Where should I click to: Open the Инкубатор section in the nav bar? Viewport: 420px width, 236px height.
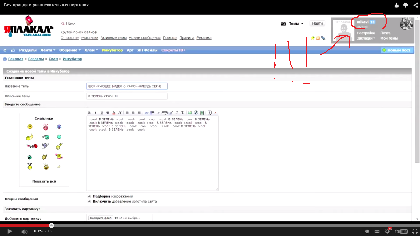[x=112, y=50]
